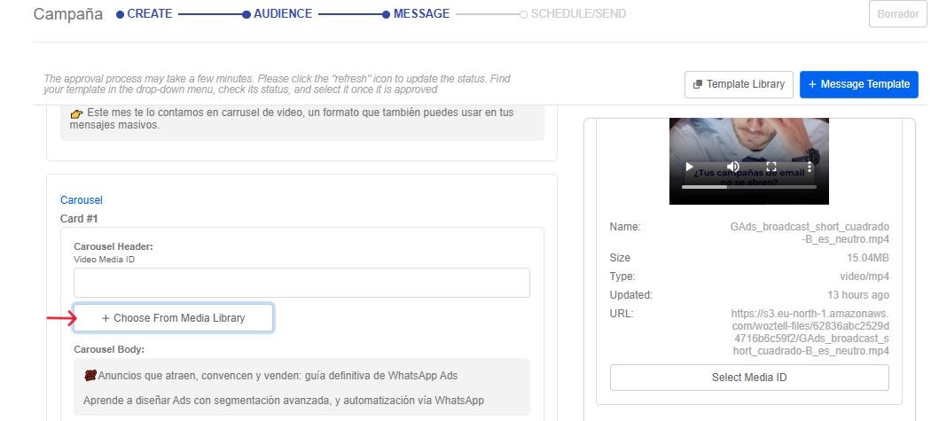Go to the AUDIENCE campaign step
Screen dimensions: 931x421
[x=278, y=13]
